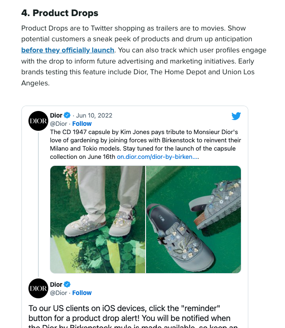Click the "4. Product Drops" heading

point(60,13)
